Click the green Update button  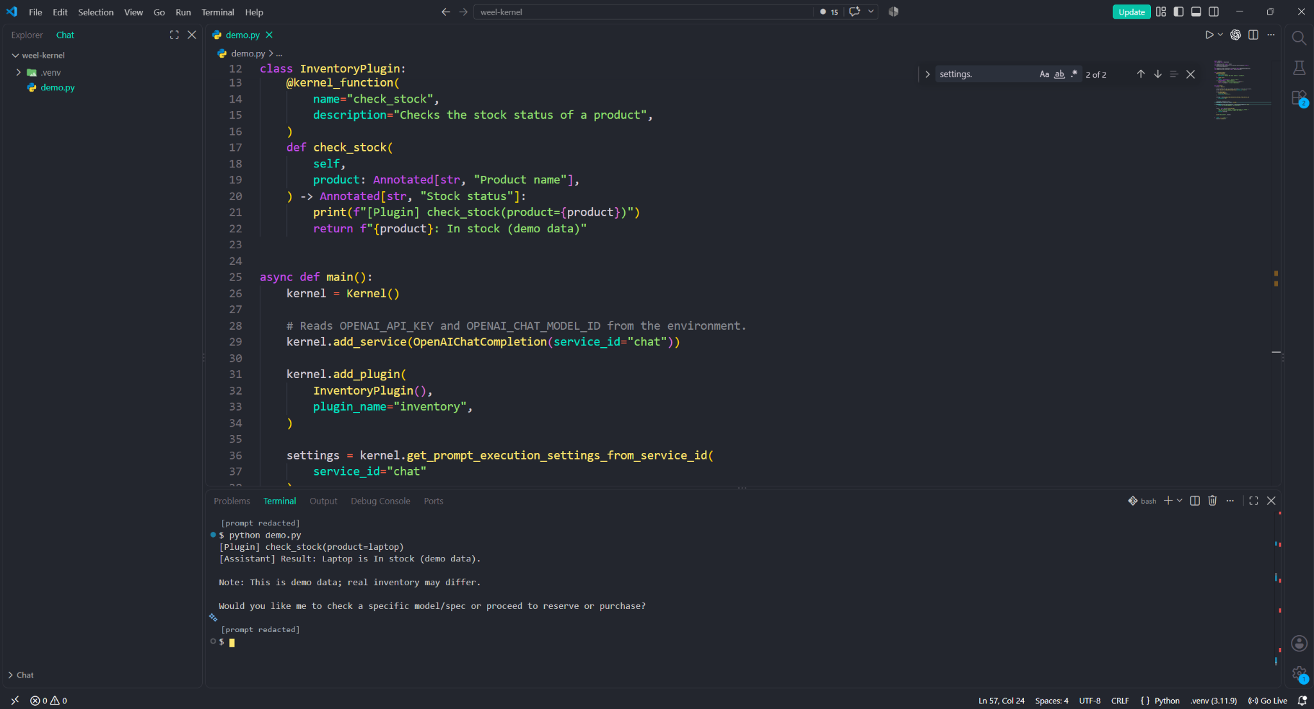[1131, 12]
